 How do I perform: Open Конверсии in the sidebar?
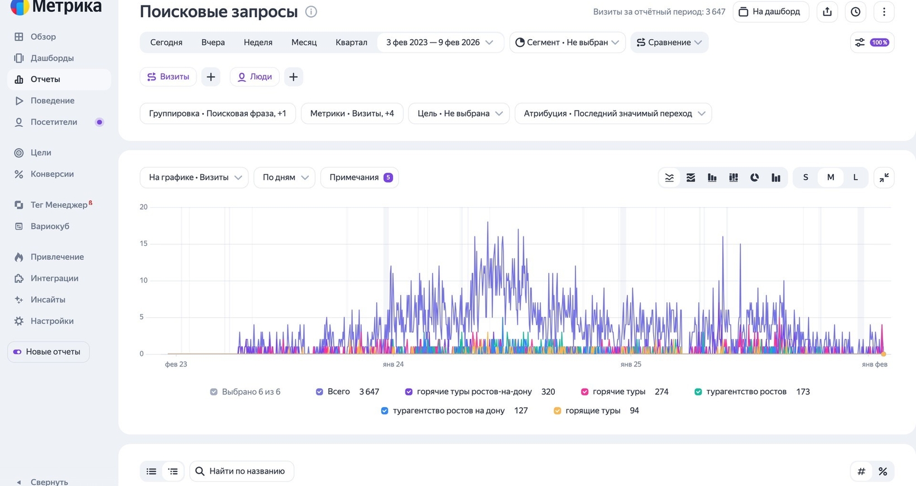(52, 174)
